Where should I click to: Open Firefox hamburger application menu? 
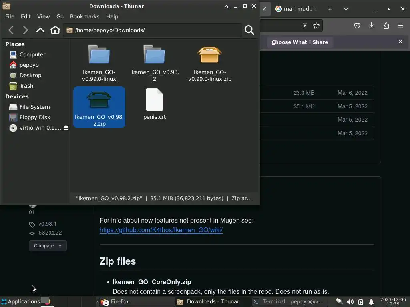click(400, 26)
